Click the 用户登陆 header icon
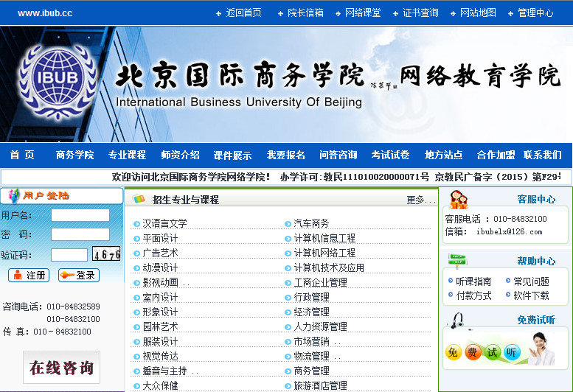573x392 pixels. 14,196
